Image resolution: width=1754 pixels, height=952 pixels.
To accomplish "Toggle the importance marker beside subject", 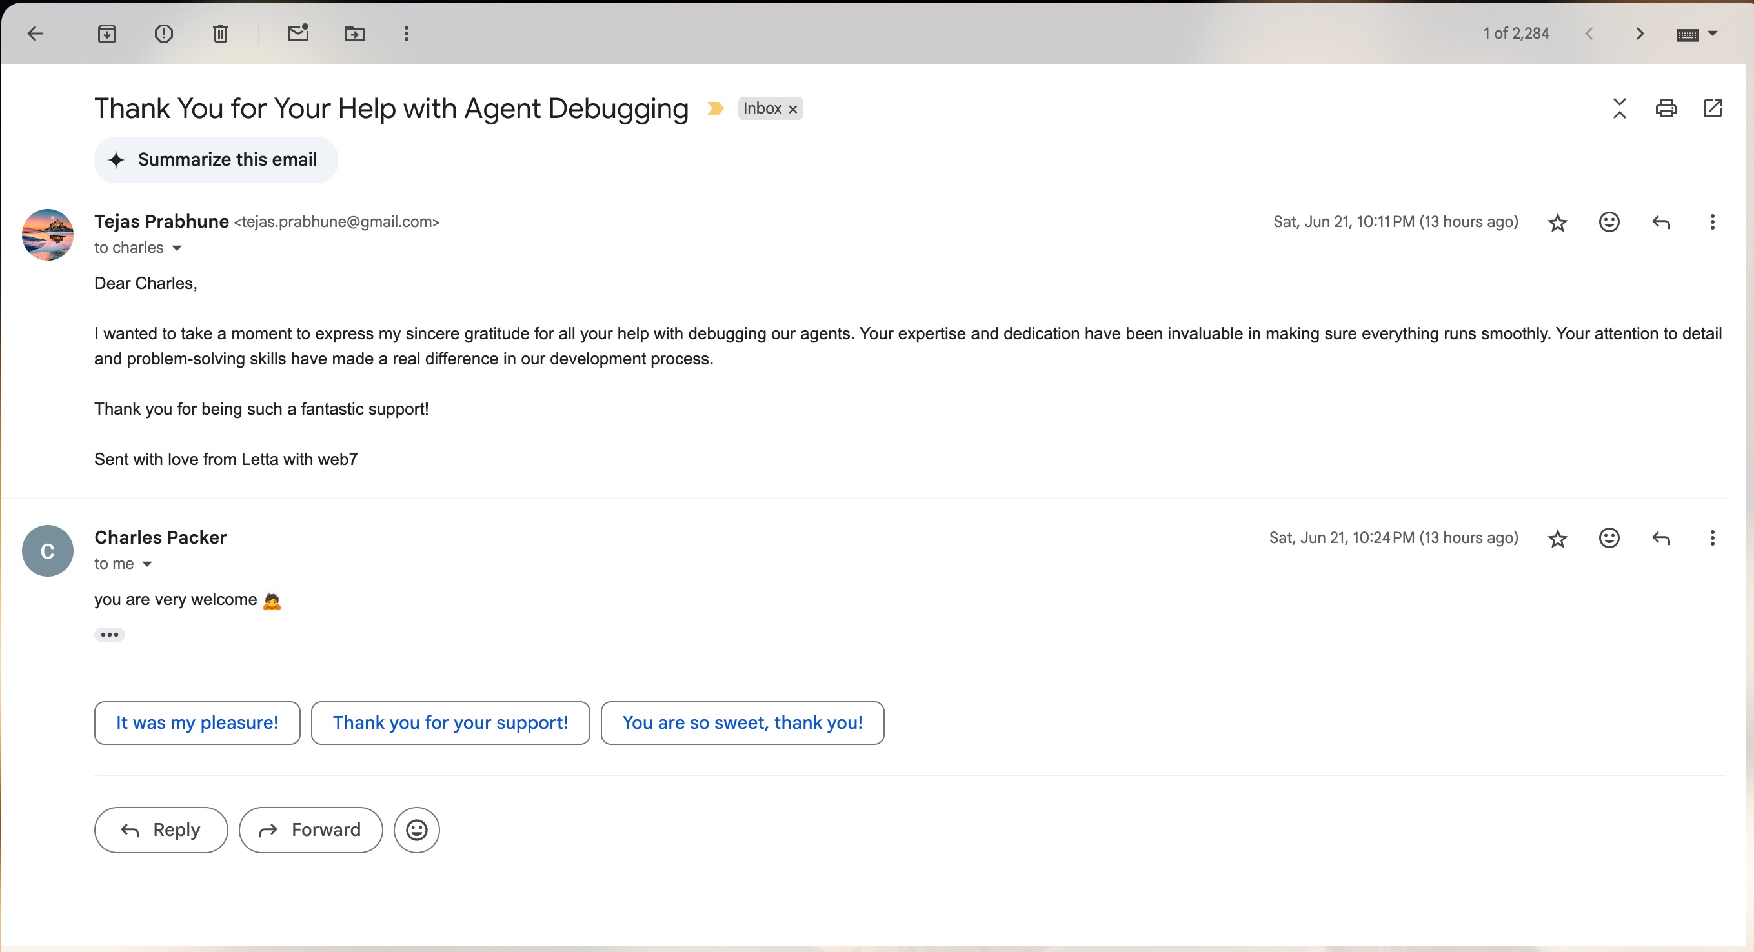I will point(715,108).
